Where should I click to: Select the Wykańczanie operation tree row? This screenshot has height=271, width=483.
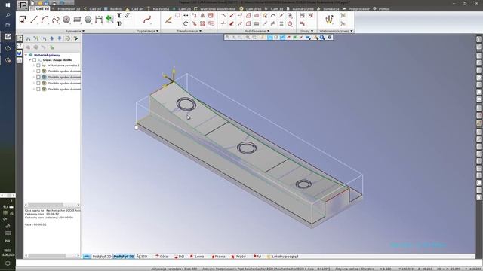tap(63, 65)
